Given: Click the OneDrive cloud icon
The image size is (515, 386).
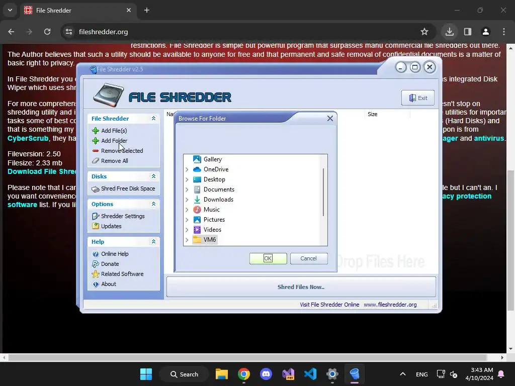Looking at the screenshot, I should (x=197, y=169).
